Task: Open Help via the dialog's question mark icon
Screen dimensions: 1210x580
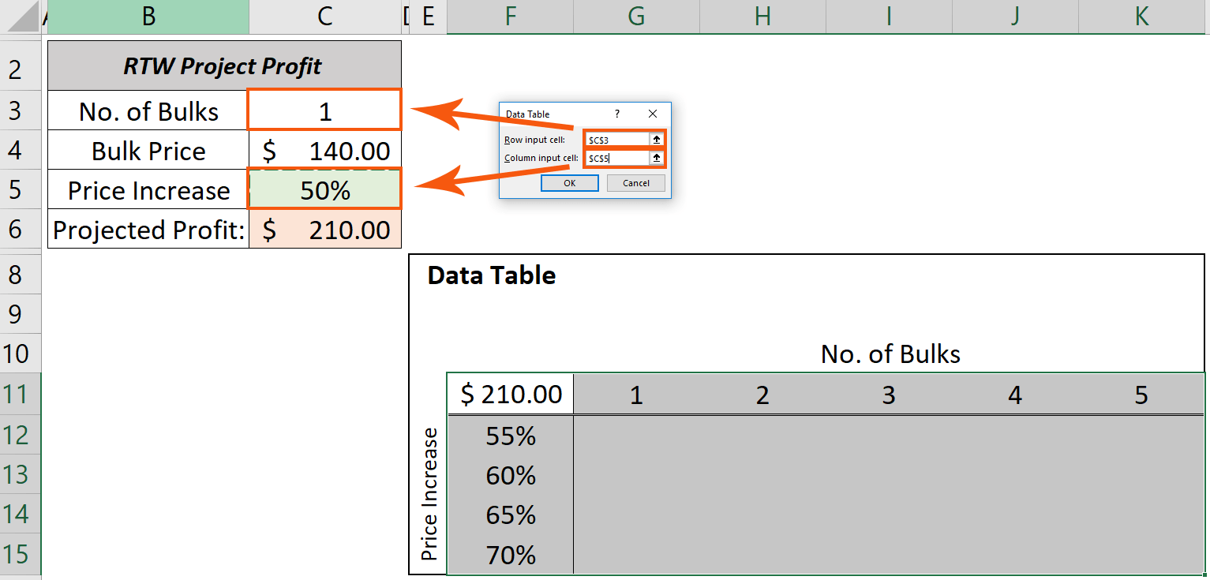Action: click(x=616, y=114)
